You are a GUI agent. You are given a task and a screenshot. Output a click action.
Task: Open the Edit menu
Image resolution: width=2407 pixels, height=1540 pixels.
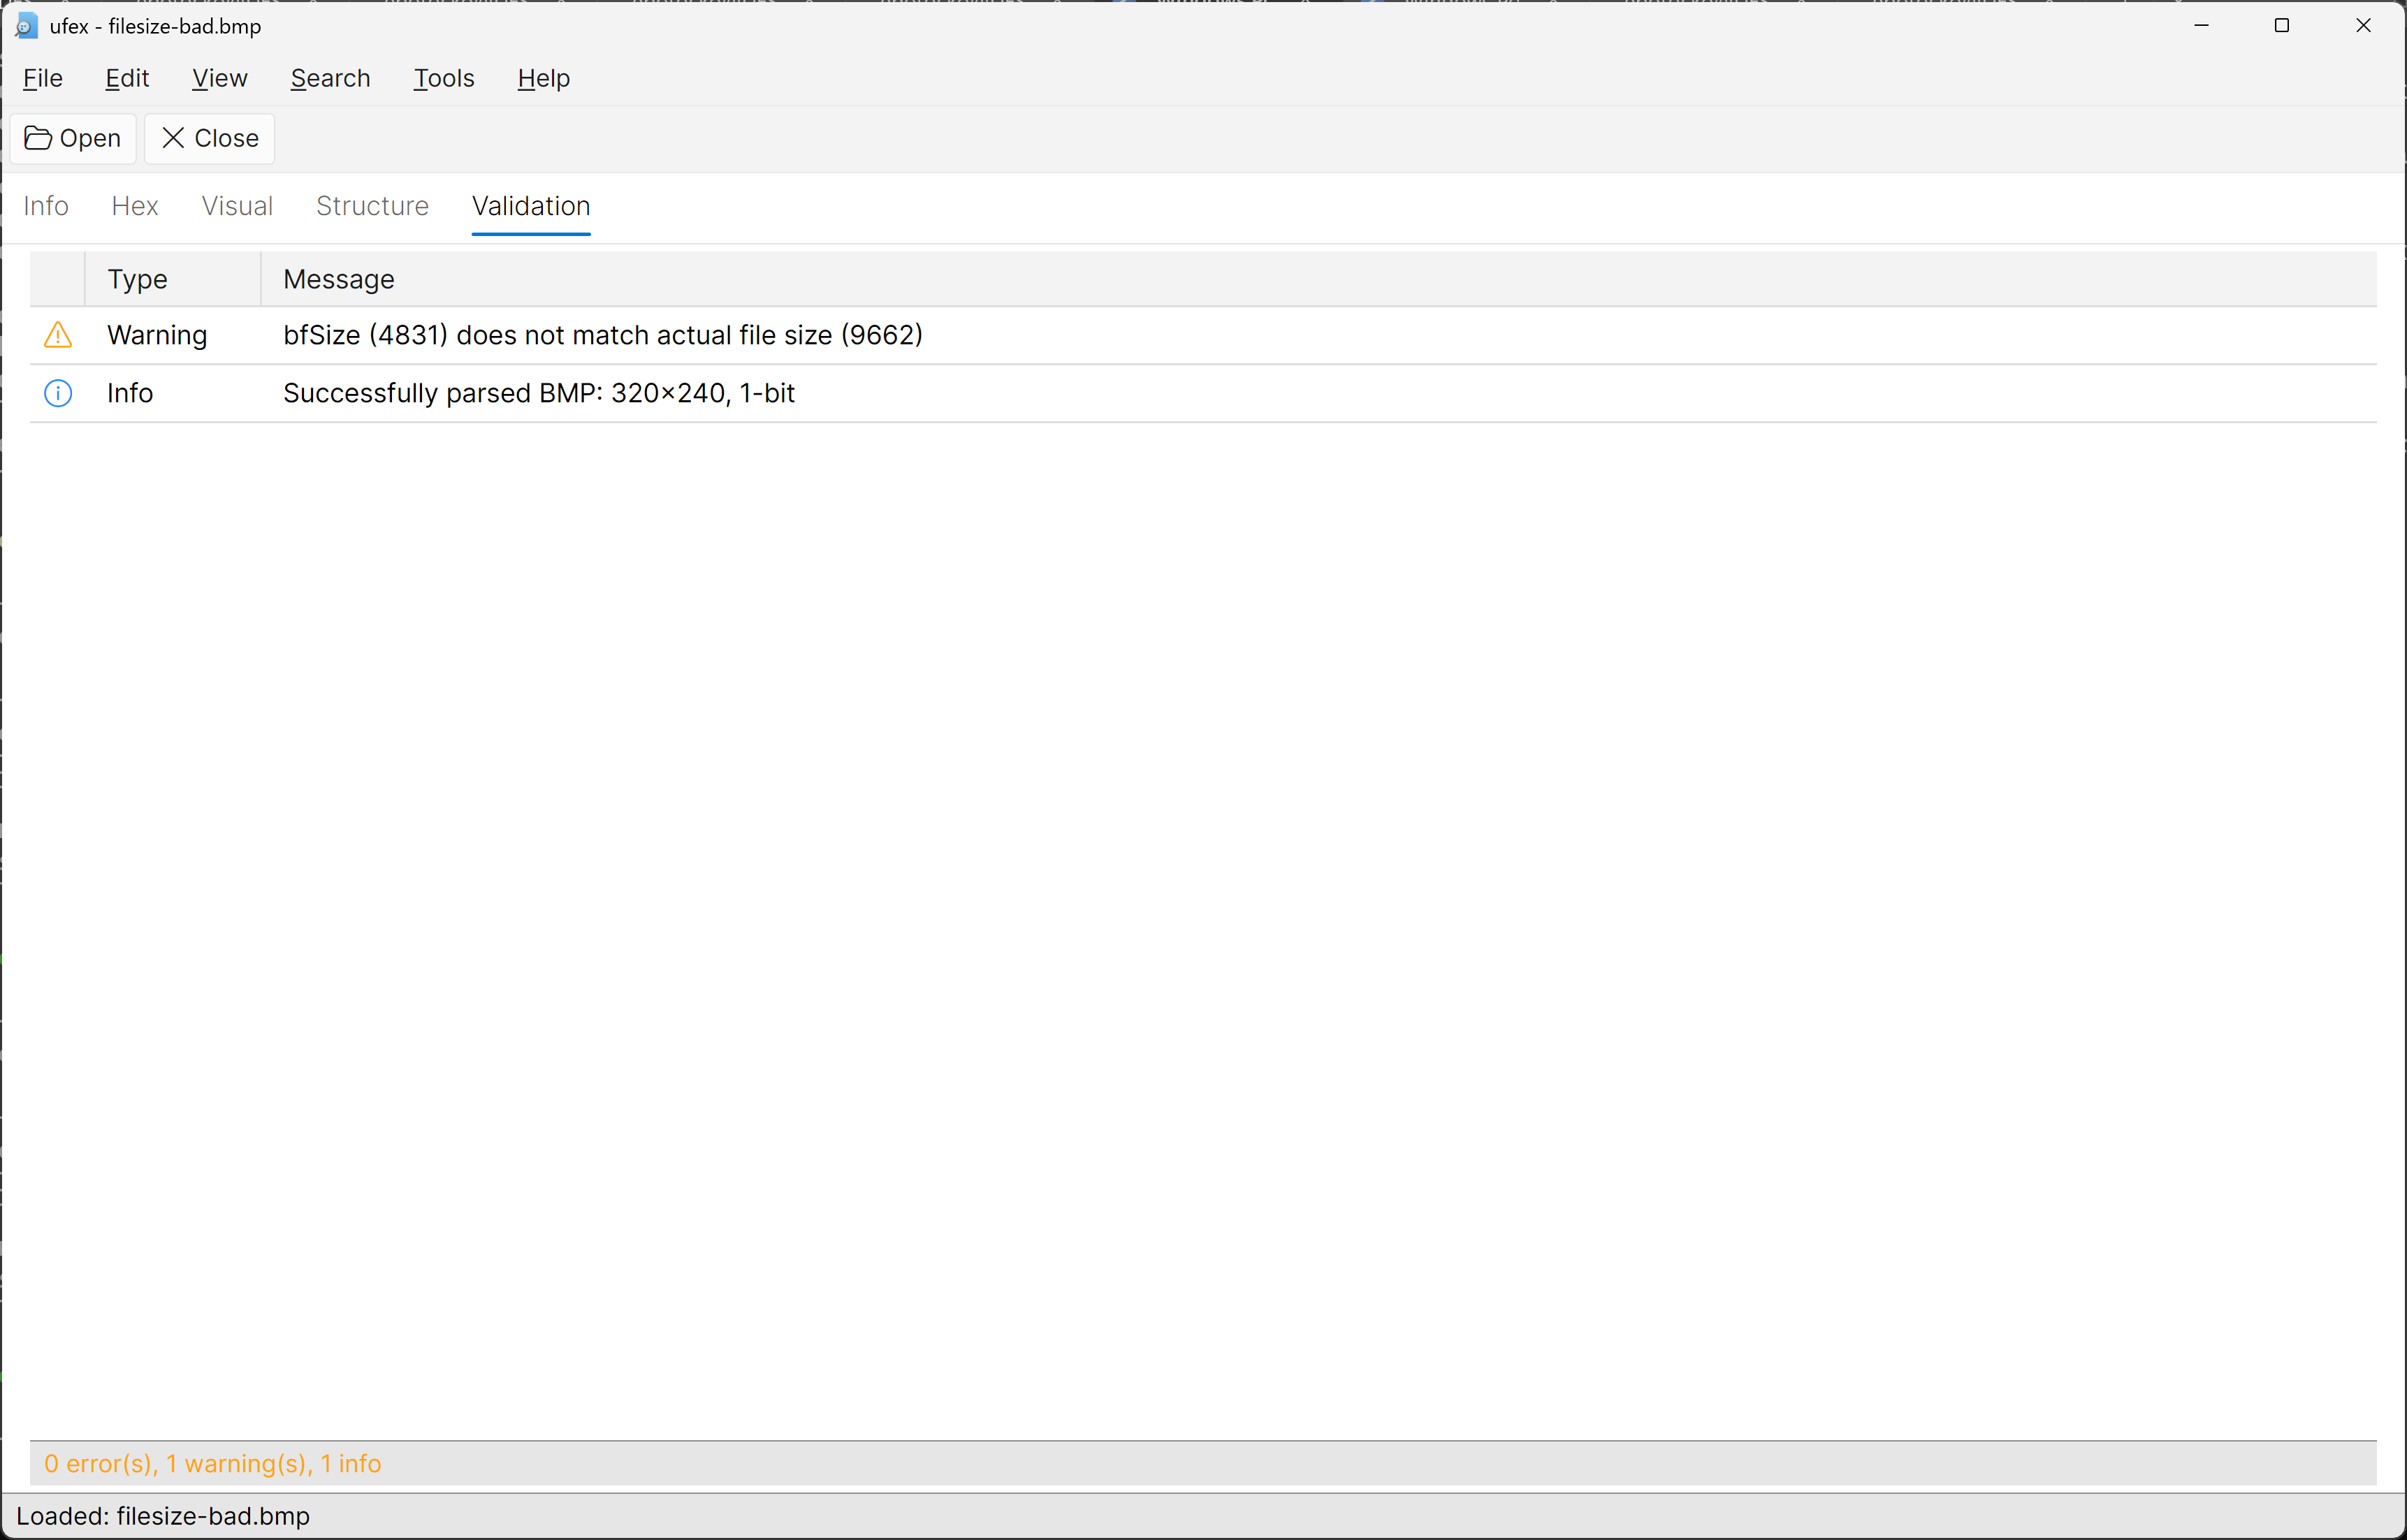(x=127, y=78)
